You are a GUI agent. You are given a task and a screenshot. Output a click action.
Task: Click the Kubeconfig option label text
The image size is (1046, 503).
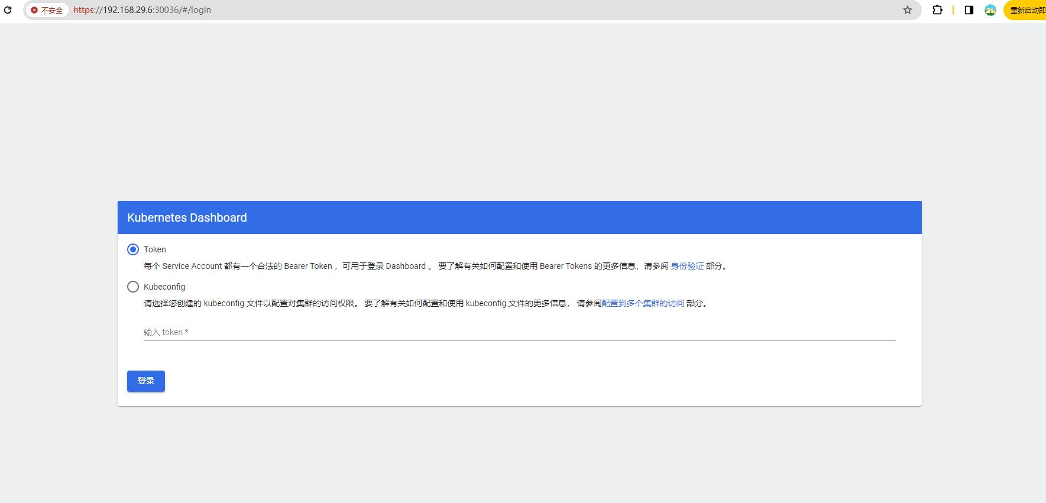164,287
